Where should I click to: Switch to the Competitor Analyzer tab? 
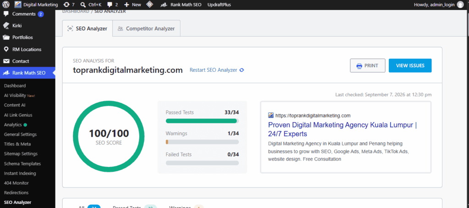tap(147, 29)
